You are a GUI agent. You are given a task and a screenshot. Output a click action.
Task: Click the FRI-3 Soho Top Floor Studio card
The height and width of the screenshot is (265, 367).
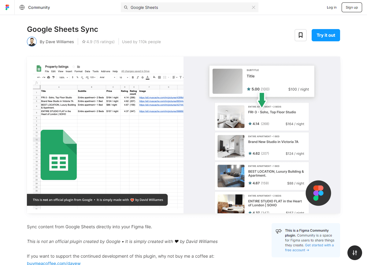[x=262, y=116]
